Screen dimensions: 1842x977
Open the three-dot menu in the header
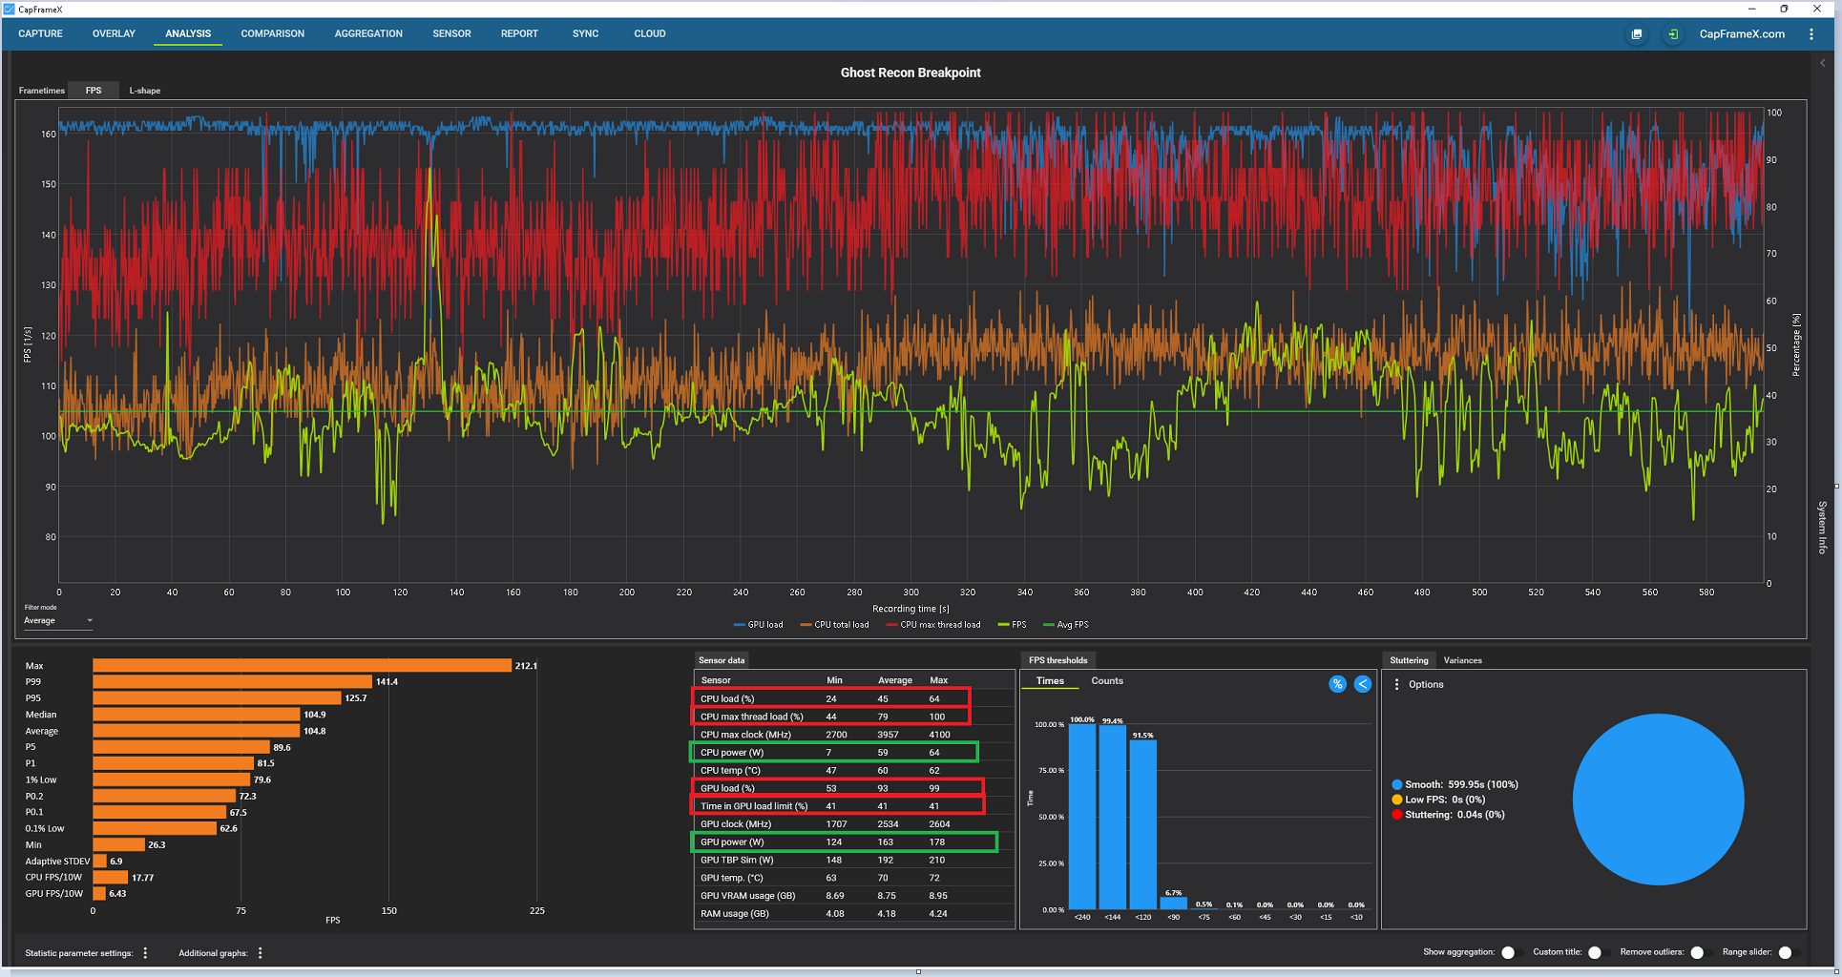pos(1811,34)
